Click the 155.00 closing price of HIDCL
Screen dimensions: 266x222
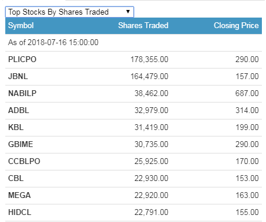click(x=247, y=212)
